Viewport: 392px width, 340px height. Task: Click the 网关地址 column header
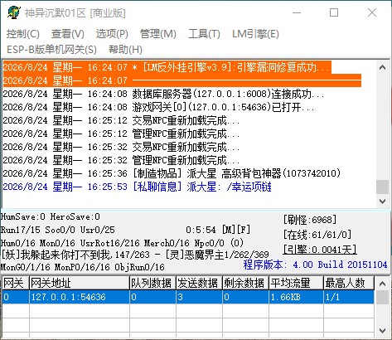pos(80,283)
